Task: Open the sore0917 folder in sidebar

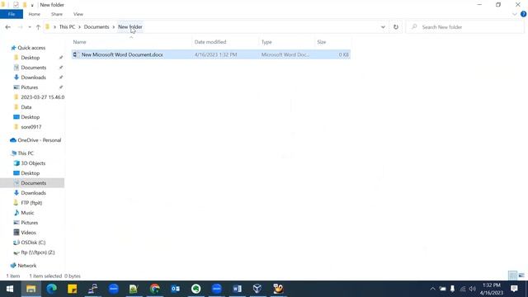Action: (31, 127)
